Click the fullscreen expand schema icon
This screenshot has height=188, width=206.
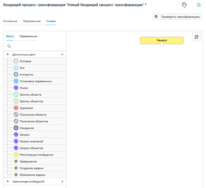point(196,37)
